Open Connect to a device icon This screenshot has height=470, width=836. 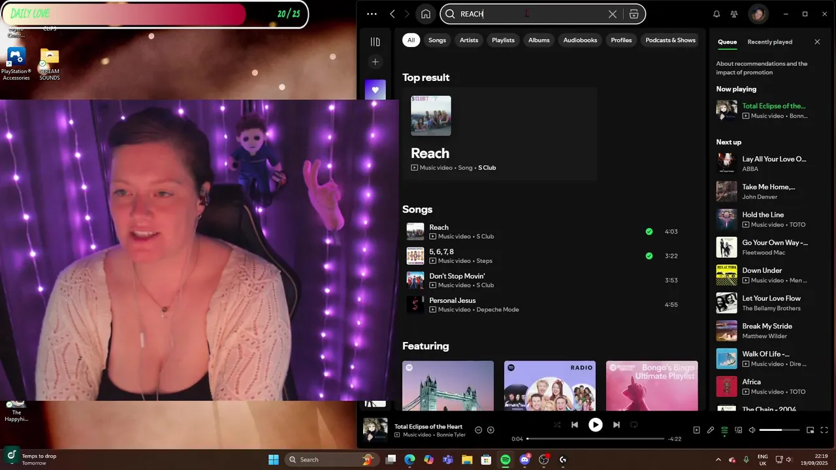click(x=739, y=430)
